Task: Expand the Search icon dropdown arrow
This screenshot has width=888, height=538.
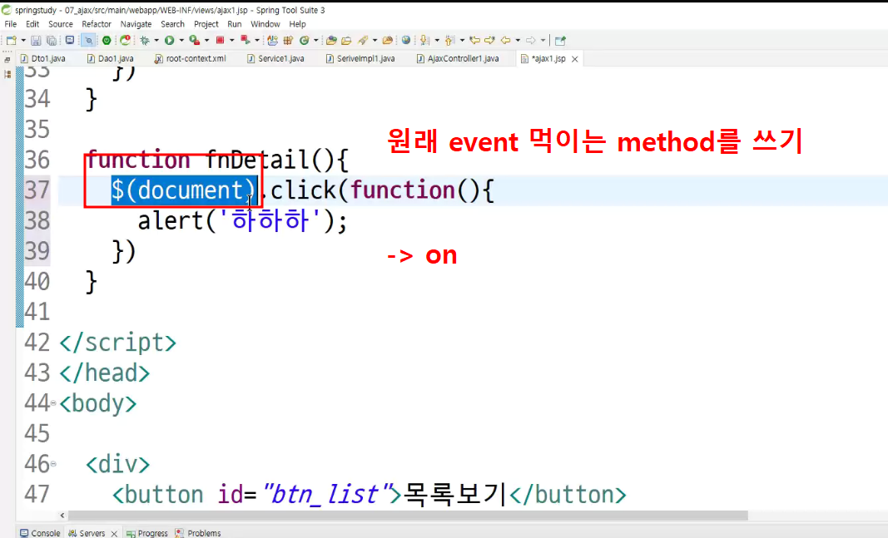Action: pos(375,40)
